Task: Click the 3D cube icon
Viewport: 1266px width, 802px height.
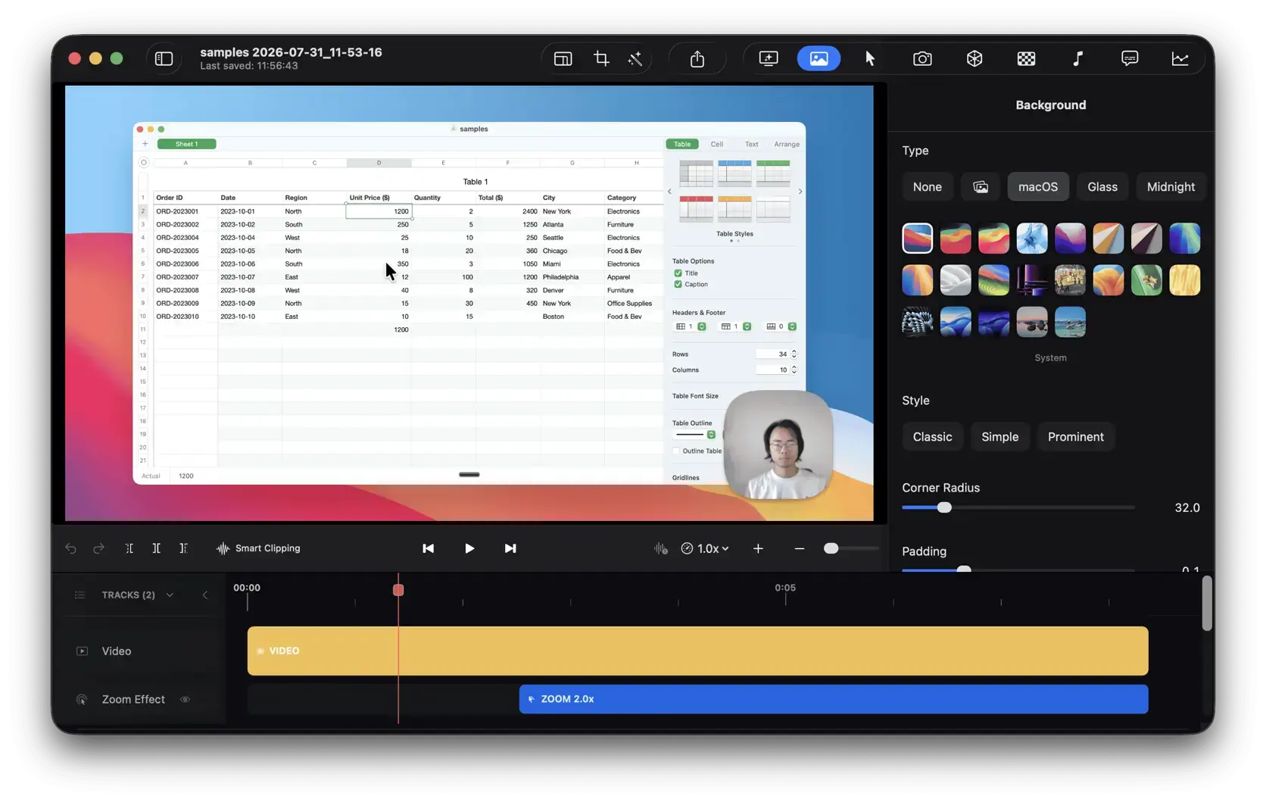Action: coord(974,58)
